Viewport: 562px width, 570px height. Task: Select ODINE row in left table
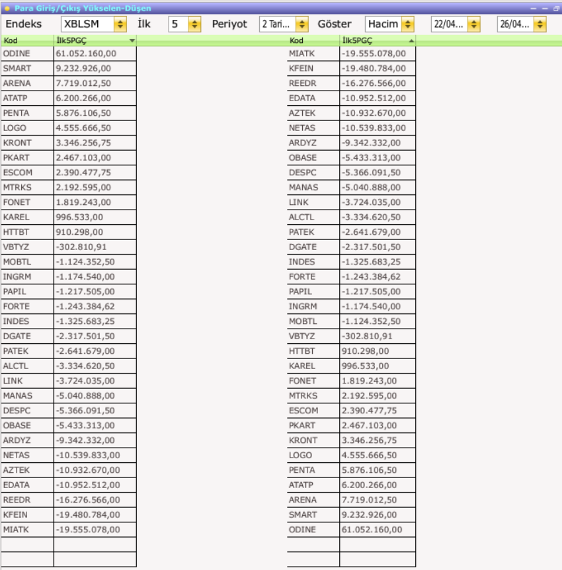69,54
